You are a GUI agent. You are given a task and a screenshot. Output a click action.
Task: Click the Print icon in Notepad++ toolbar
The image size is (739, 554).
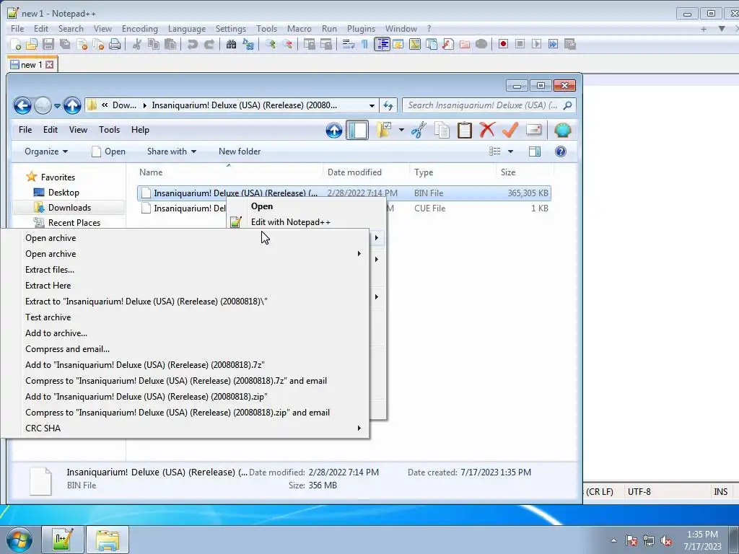115,44
